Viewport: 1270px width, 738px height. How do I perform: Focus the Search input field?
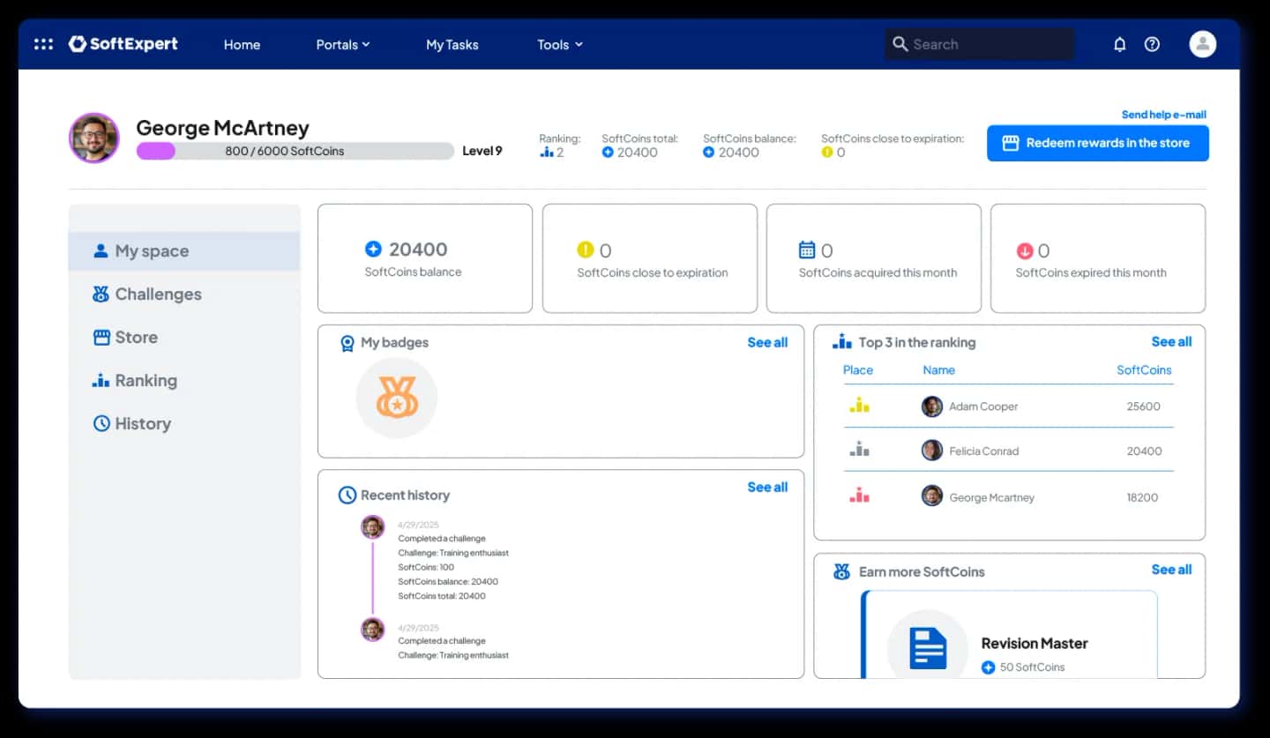click(x=980, y=44)
